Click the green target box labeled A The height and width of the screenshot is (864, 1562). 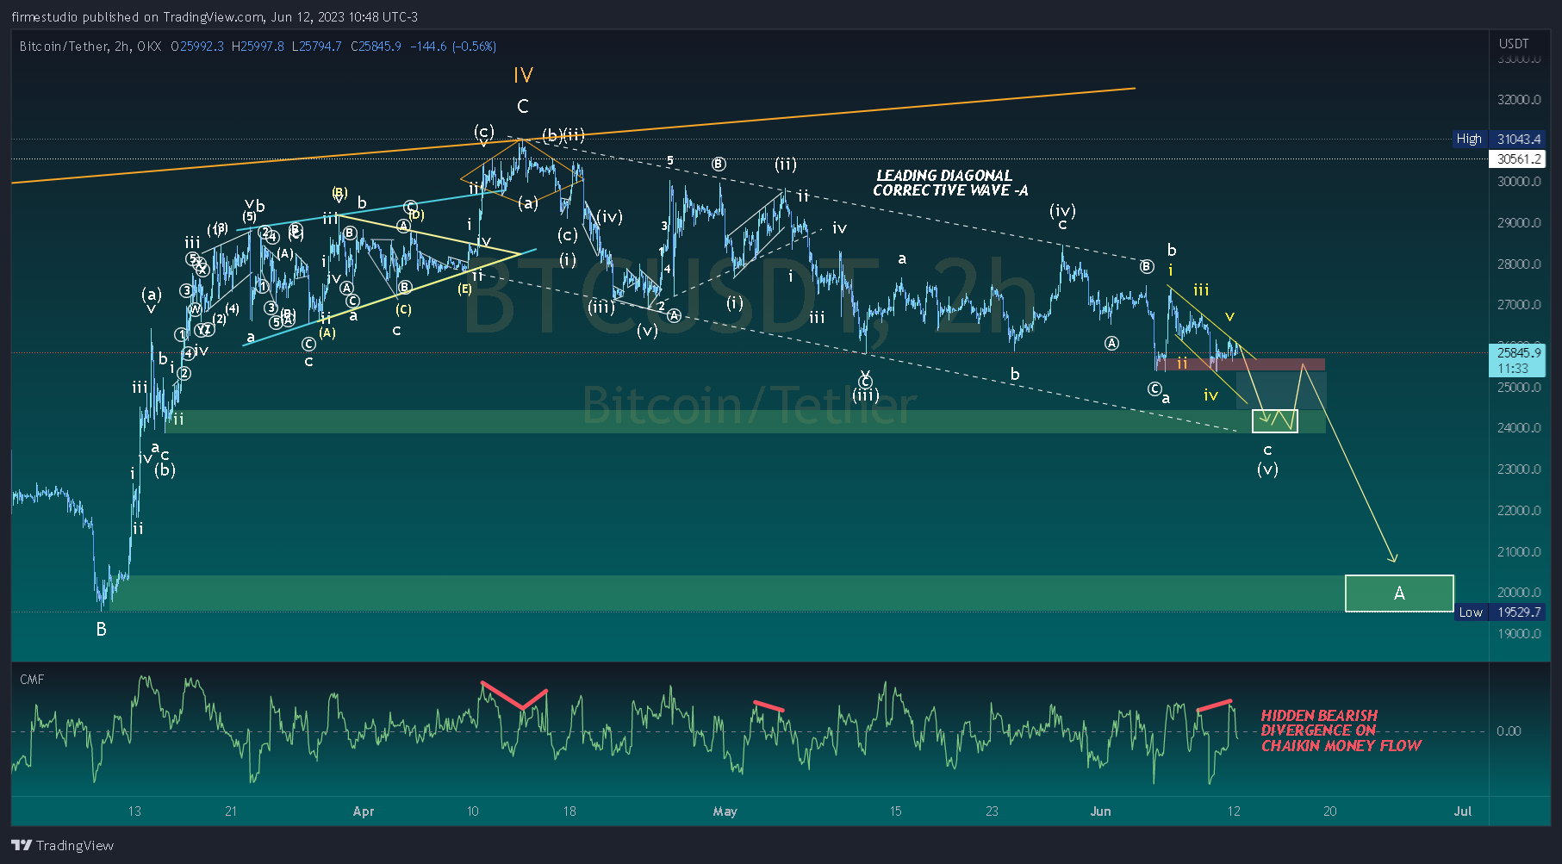tap(1399, 594)
